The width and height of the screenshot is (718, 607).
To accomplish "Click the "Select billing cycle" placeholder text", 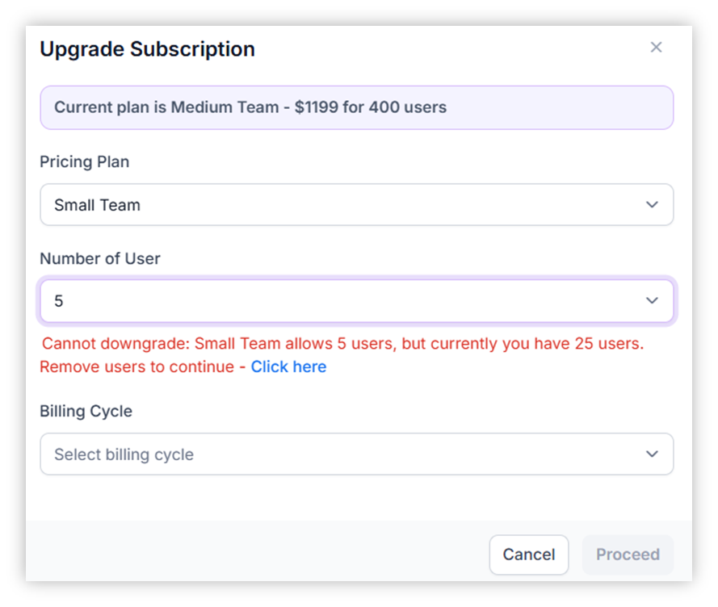I will [x=124, y=454].
